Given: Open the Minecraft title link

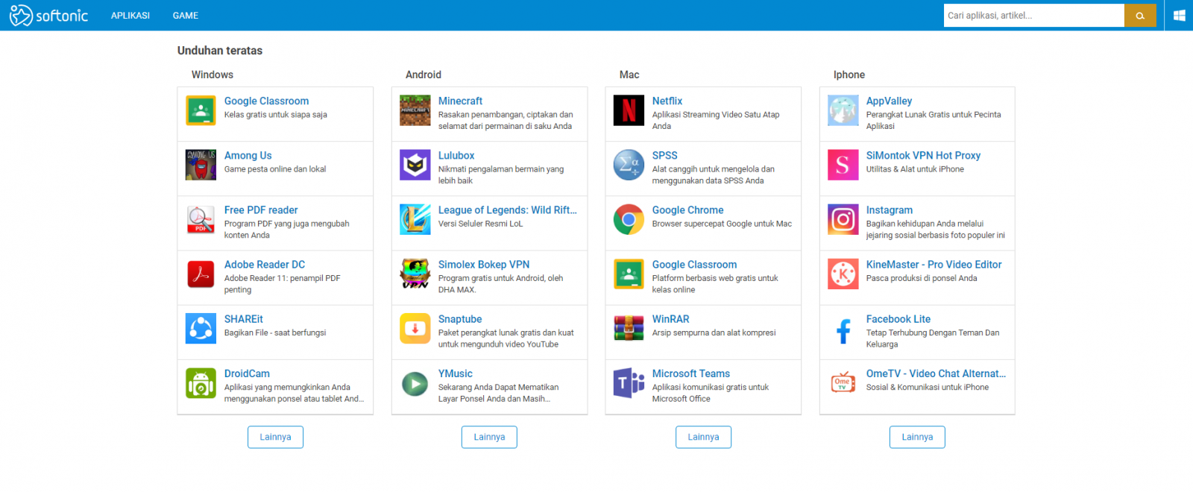Looking at the screenshot, I should (x=460, y=101).
